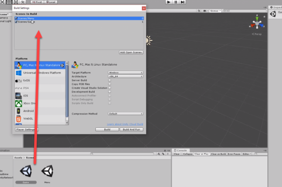This screenshot has height=187, width=282.
Task: Click the platform list scroll-down arrow
Action: click(67, 123)
